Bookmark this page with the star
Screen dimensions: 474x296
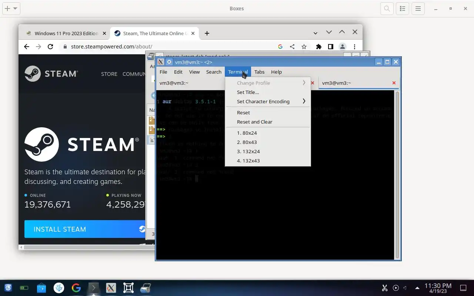pos(304,47)
